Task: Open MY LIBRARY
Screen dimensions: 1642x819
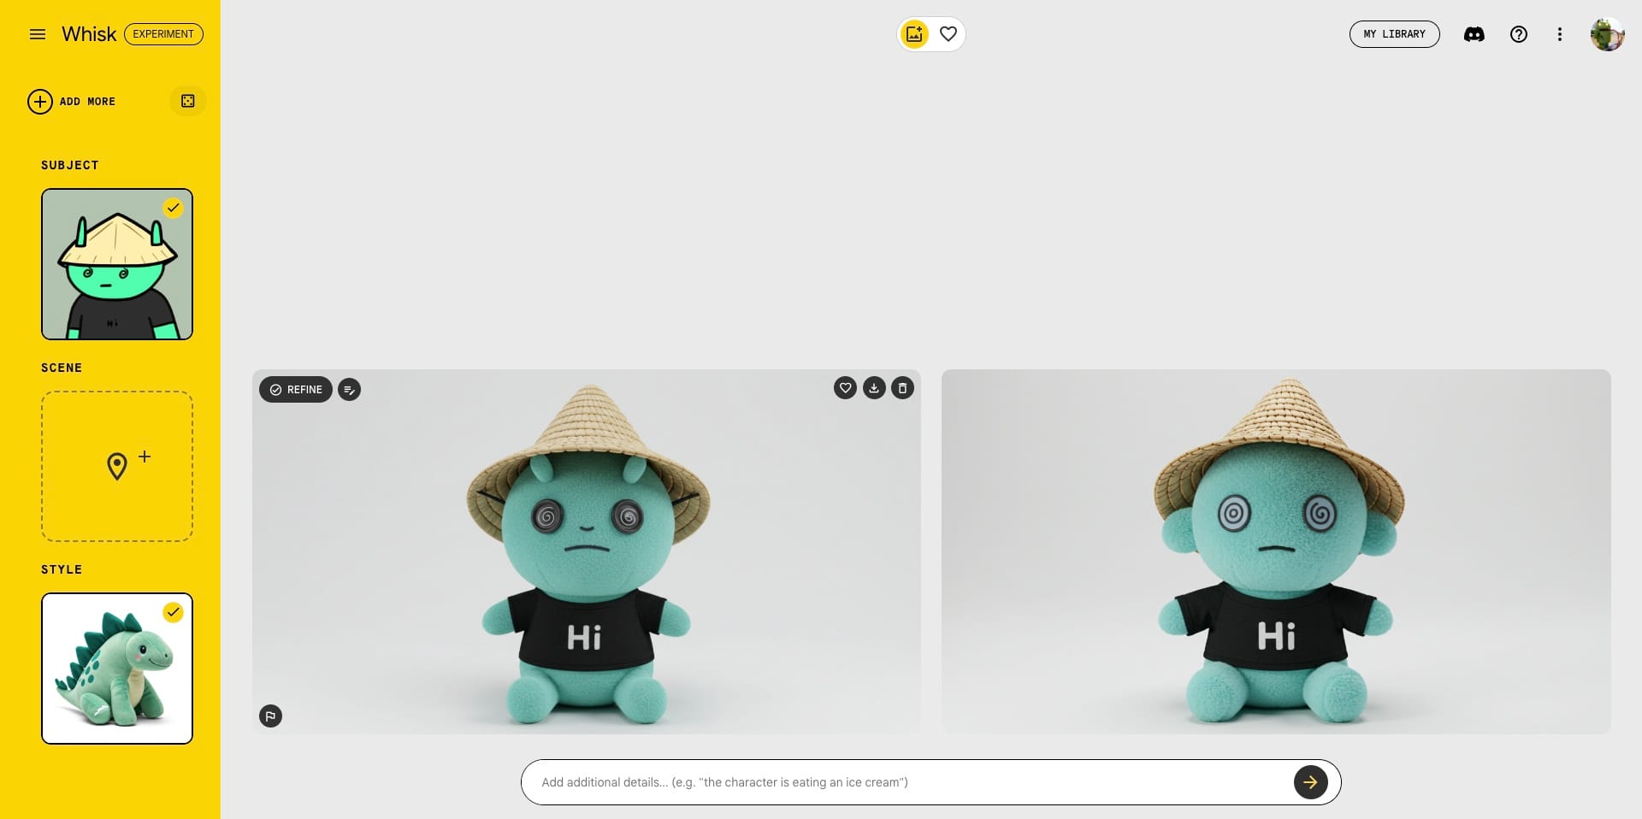Action: pyautogui.click(x=1394, y=34)
